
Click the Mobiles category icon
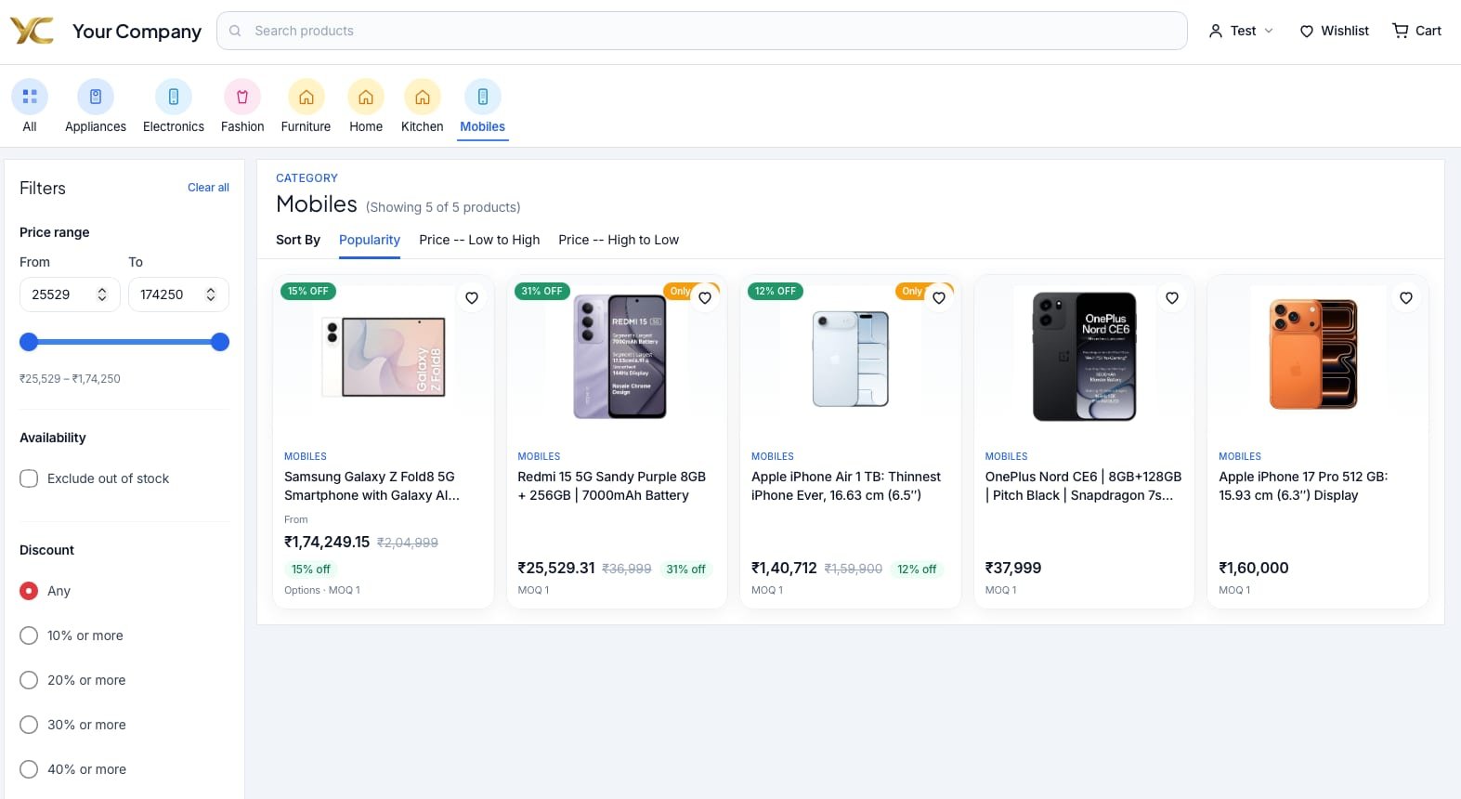pyautogui.click(x=483, y=97)
